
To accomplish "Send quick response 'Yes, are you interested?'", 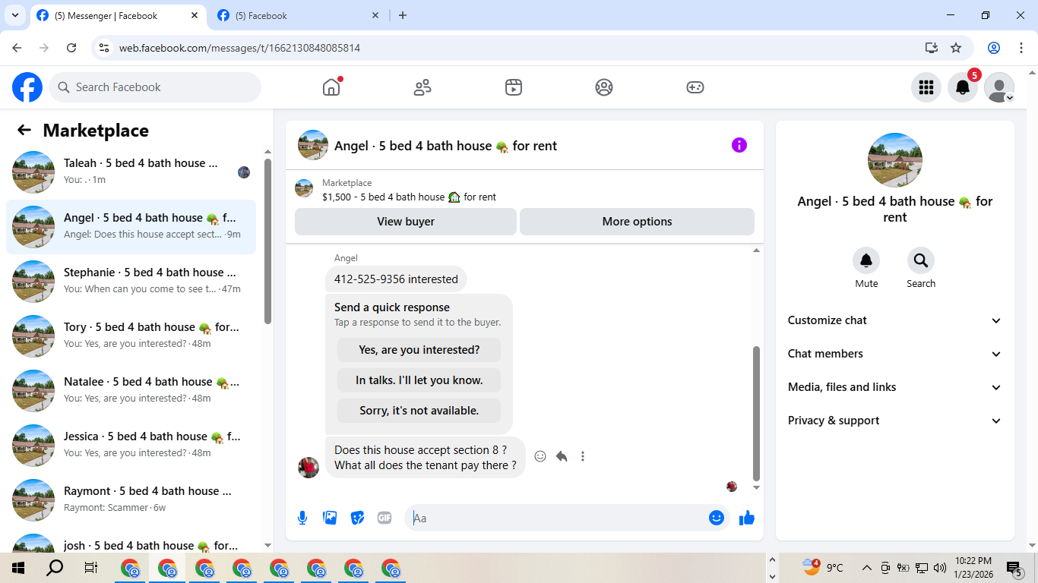I will pos(419,350).
